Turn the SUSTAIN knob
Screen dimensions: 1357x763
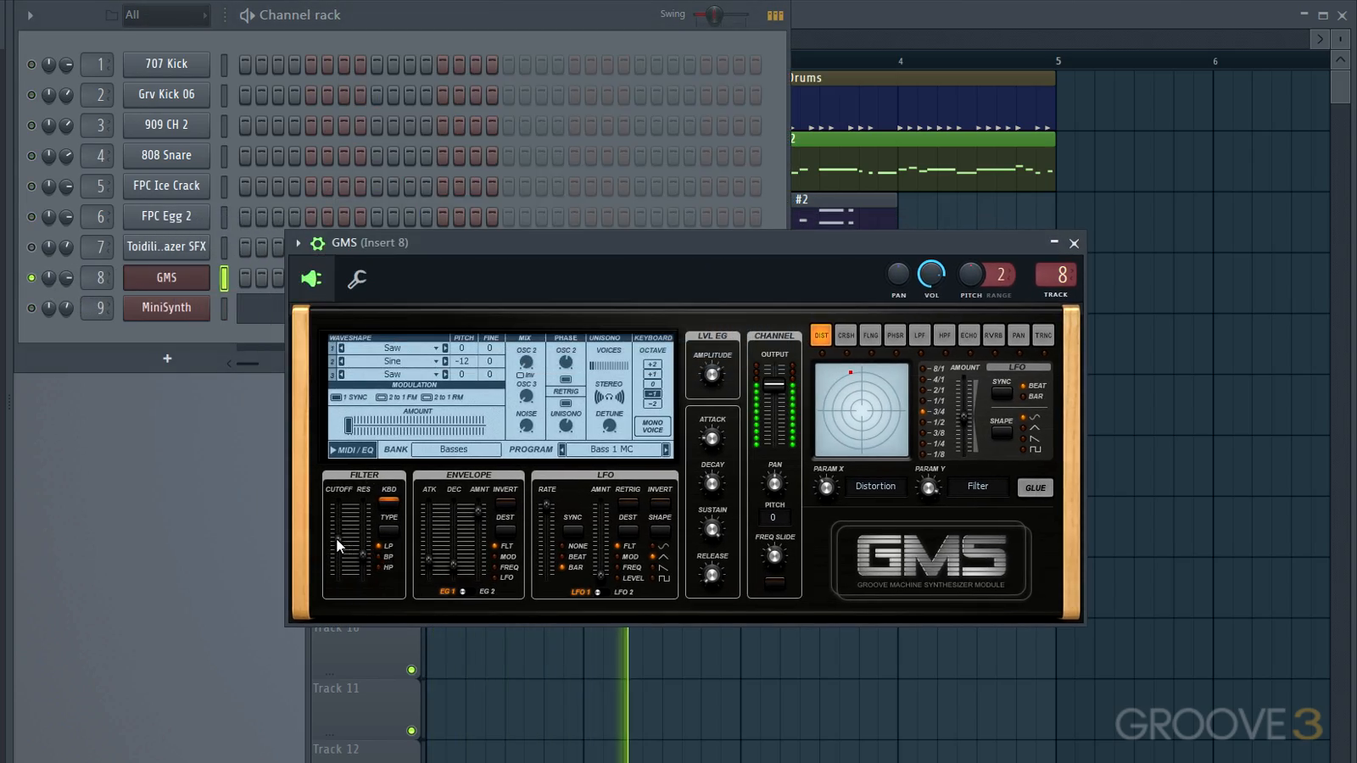pos(712,529)
